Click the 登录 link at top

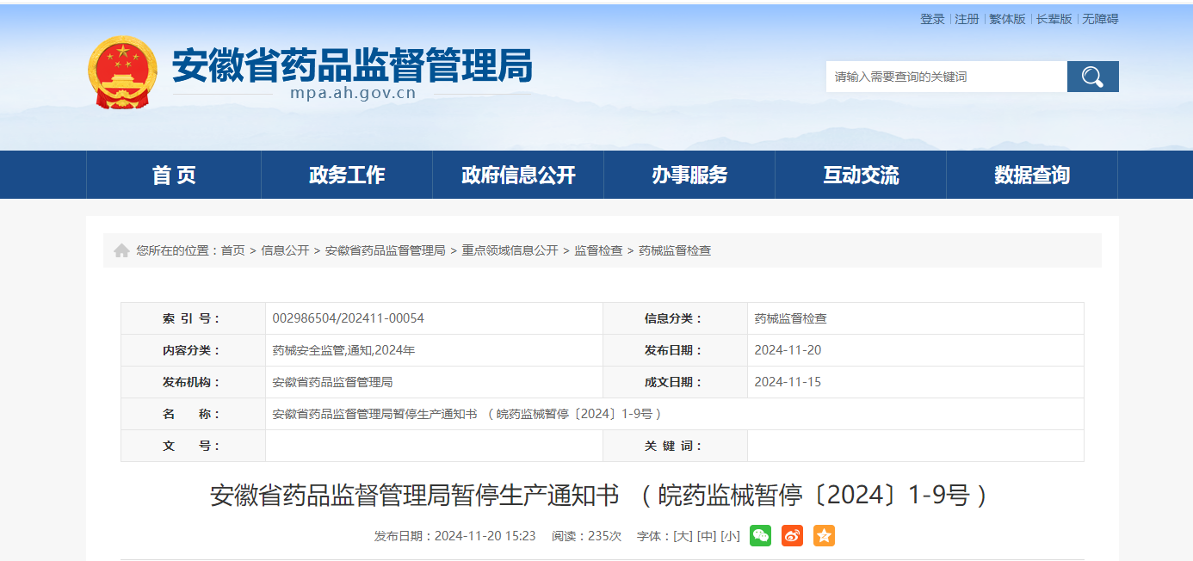pos(932,19)
